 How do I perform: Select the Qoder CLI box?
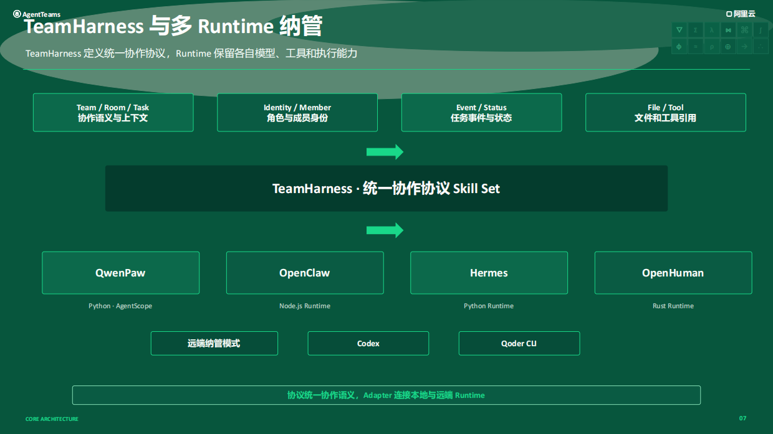pyautogui.click(x=519, y=343)
